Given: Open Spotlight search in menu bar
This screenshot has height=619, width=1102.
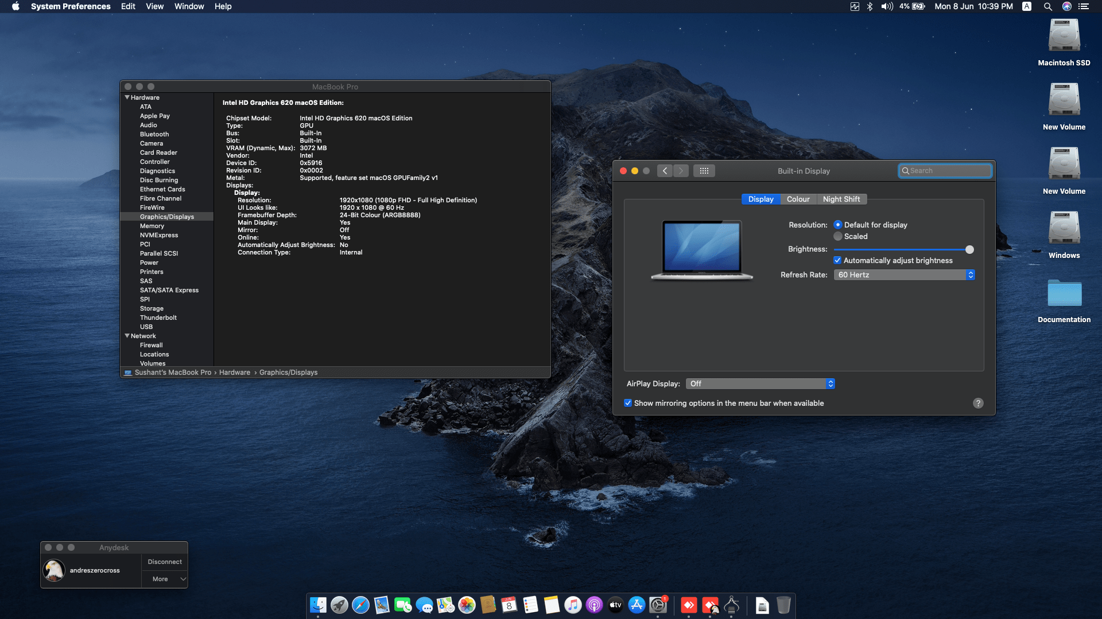Looking at the screenshot, I should [x=1047, y=6].
